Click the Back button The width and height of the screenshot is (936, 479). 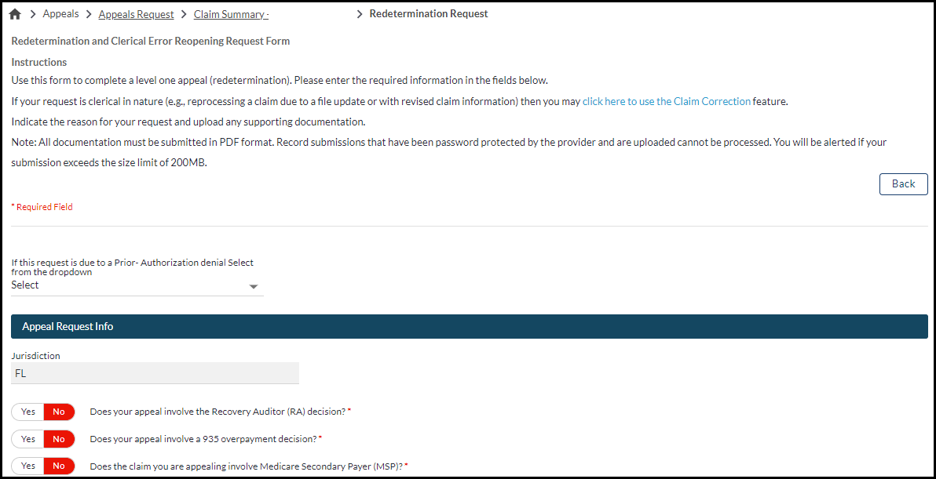pos(903,184)
